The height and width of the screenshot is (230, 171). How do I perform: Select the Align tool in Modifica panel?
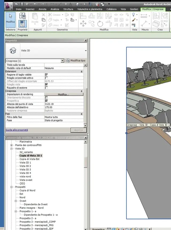tap(83, 16)
